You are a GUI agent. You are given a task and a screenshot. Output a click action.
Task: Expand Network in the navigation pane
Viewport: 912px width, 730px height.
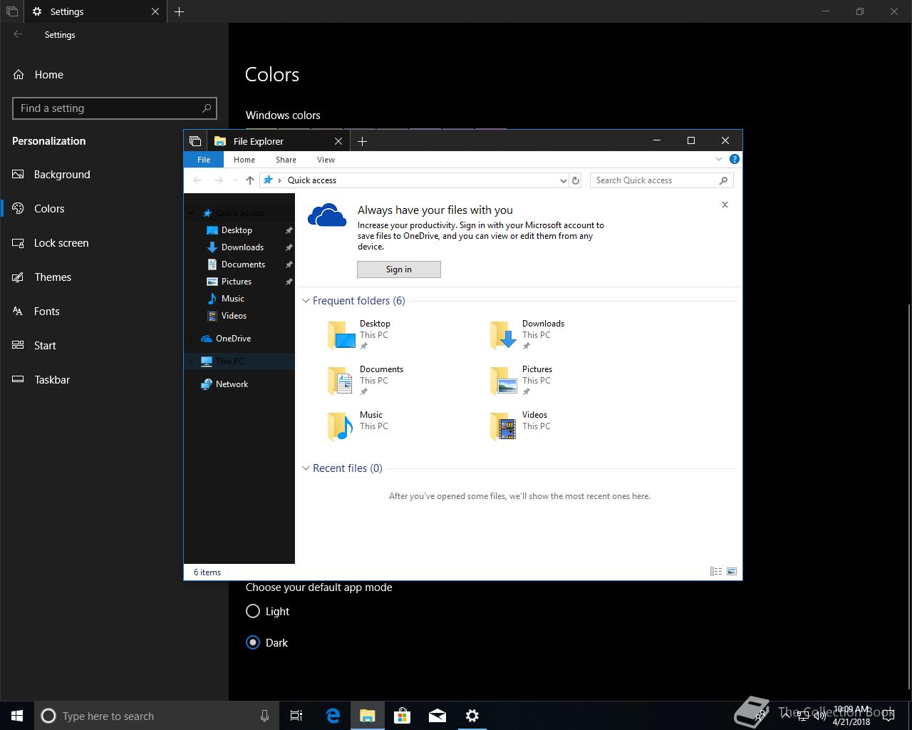[x=191, y=384]
